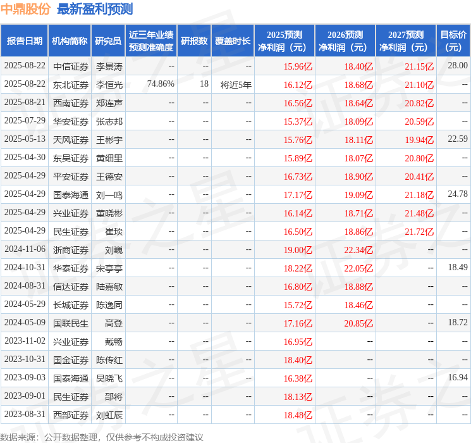Click 16.73亿 in 平安证券 row
471x443 pixels.
(x=298, y=177)
